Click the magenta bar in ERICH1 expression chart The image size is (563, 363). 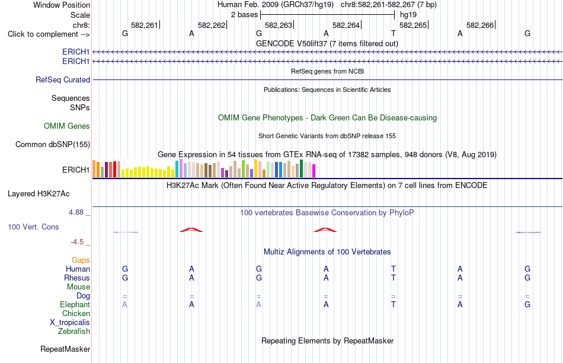314,171
